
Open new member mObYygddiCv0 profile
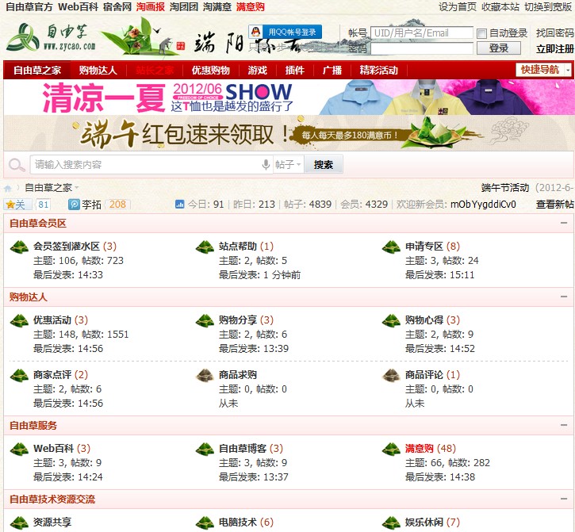483,205
